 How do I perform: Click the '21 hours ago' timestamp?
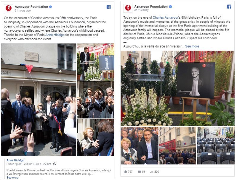coord(23,11)
